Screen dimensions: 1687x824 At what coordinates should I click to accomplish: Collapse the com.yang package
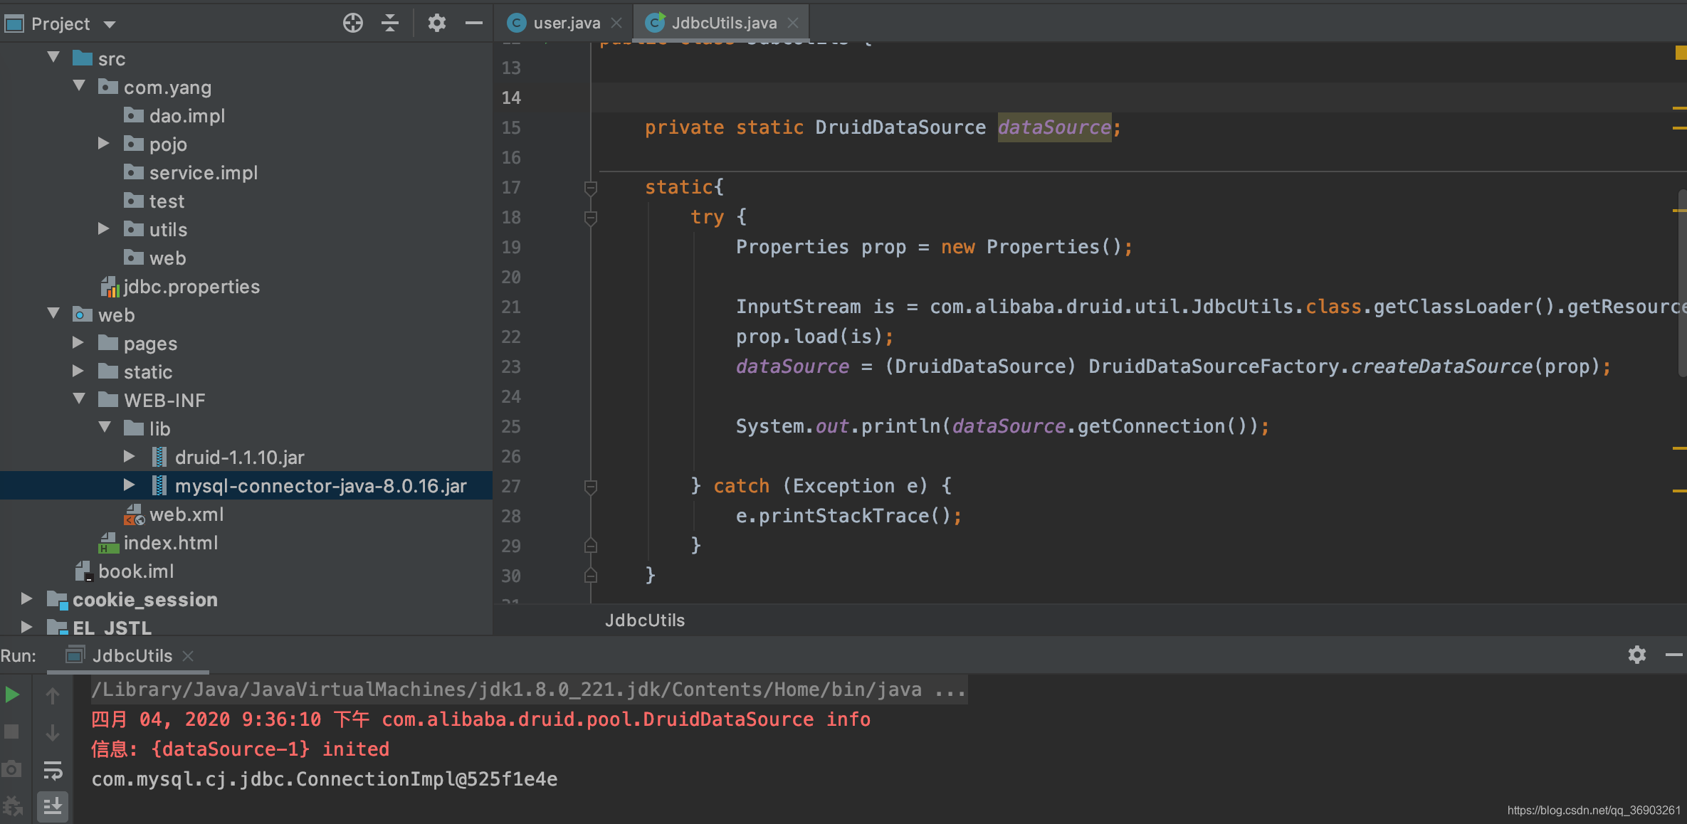point(79,85)
